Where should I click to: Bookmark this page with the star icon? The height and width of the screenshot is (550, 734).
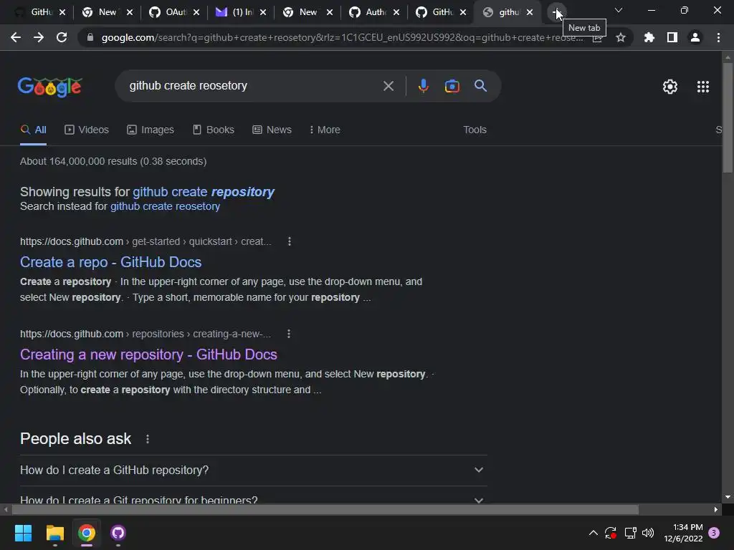click(621, 37)
